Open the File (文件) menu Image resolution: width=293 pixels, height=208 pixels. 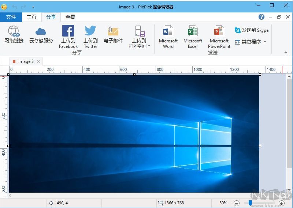pyautogui.click(x=11, y=17)
